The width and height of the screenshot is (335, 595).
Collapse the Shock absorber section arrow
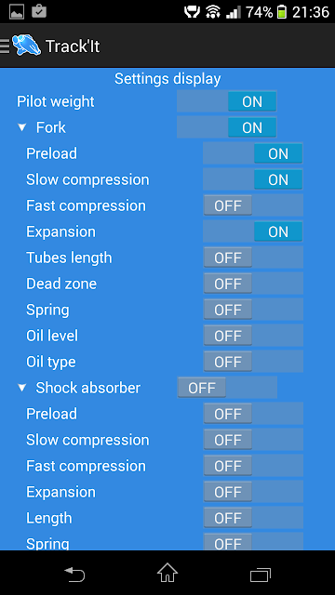[22, 388]
